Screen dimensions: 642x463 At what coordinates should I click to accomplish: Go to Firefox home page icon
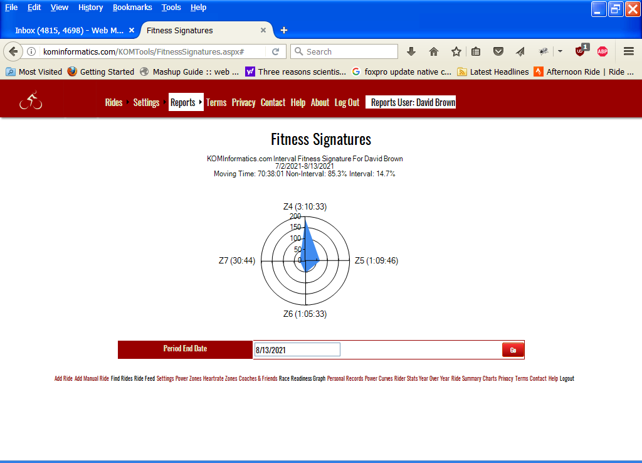434,51
